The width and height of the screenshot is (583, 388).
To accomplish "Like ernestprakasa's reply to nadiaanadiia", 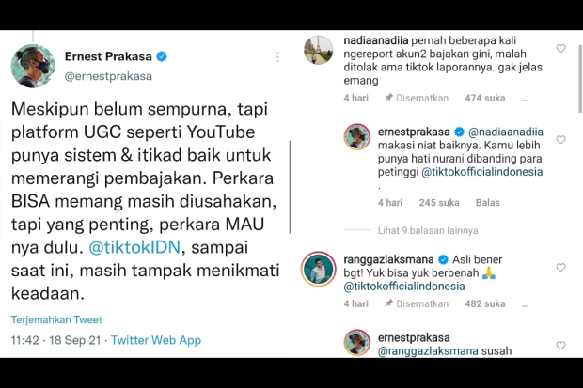I will 560,140.
